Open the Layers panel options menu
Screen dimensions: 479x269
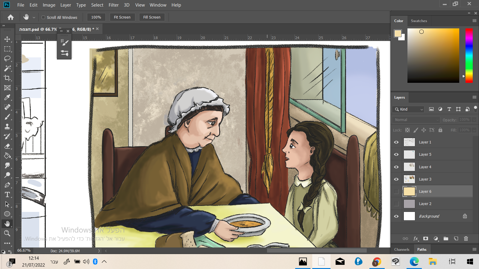coord(474,97)
